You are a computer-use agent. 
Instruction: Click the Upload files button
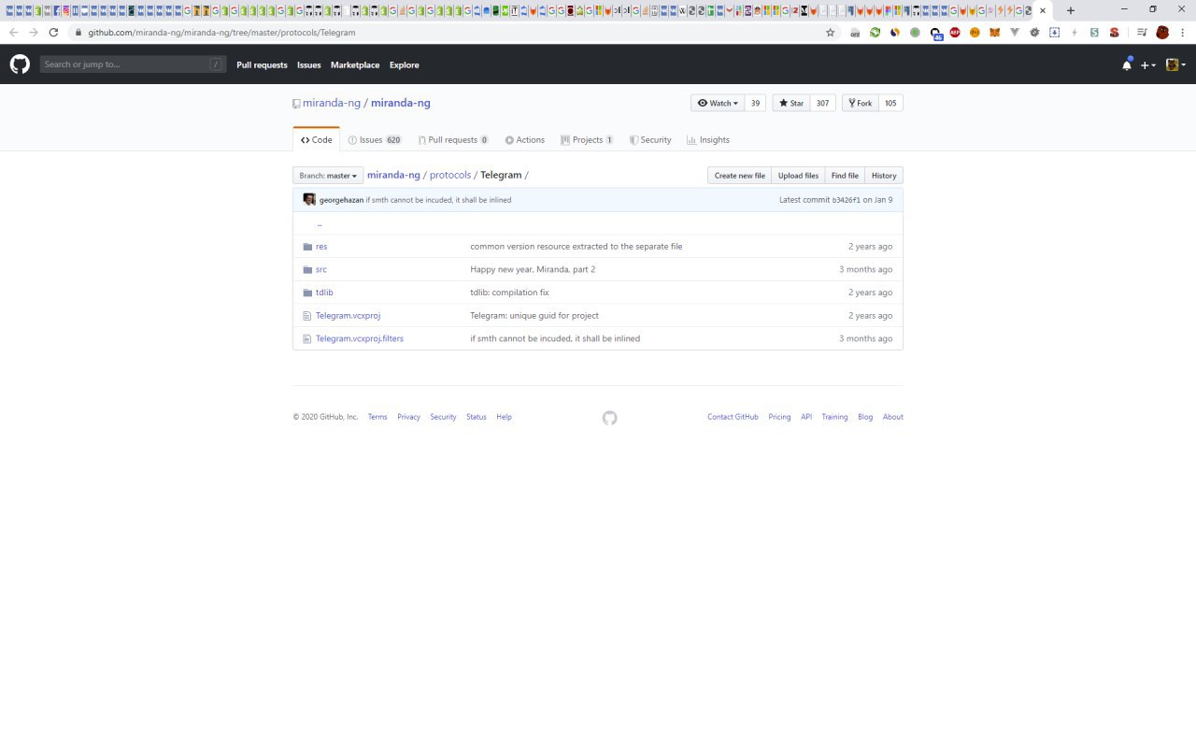798,176
